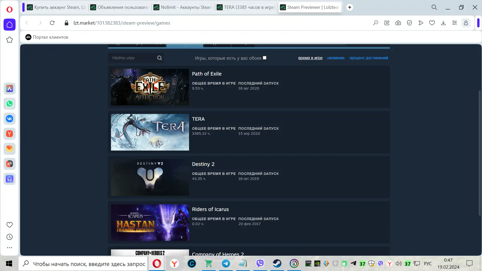
Task: Open the bookmarks star in the sidebar
Action: point(10,40)
